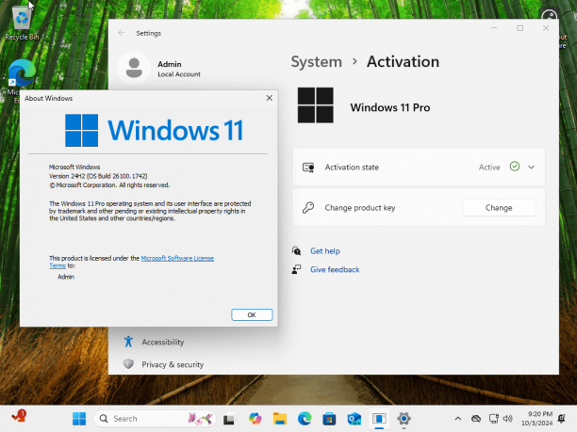This screenshot has width=577, height=432.
Task: Click the Settings gear in taskbar
Action: [404, 419]
